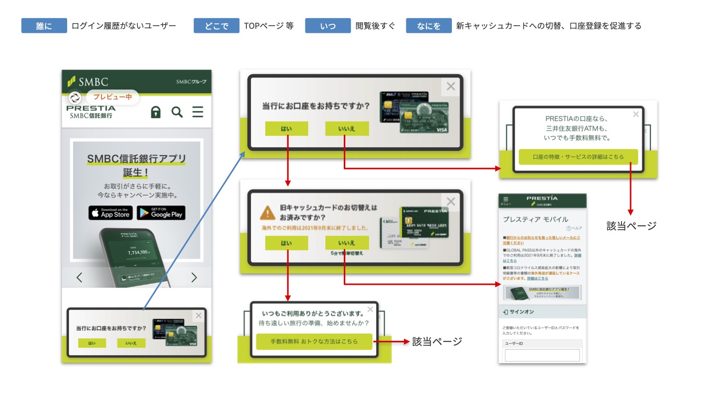Click いいえ in the enlarged お口座をお持ちですか popup

(x=347, y=129)
